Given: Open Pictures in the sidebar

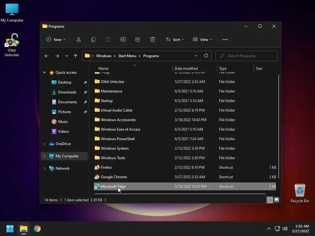Looking at the screenshot, I should tap(65, 112).
